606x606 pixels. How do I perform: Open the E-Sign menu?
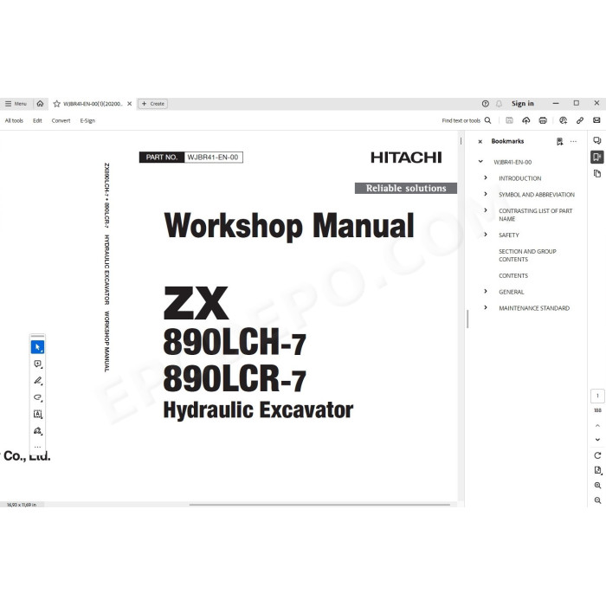[x=87, y=120]
